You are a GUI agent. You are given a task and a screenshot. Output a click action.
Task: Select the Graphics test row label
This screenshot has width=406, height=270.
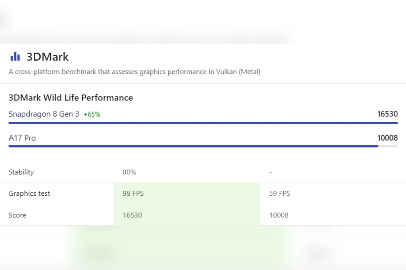(x=29, y=193)
